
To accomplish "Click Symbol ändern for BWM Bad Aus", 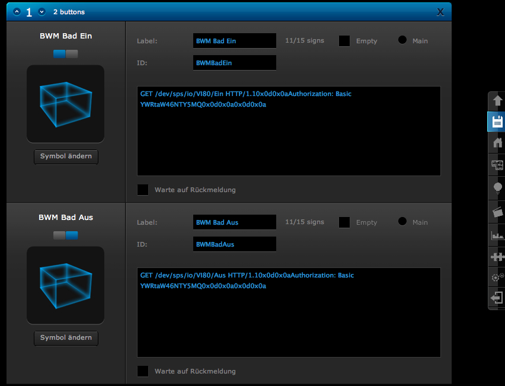I will tap(66, 338).
